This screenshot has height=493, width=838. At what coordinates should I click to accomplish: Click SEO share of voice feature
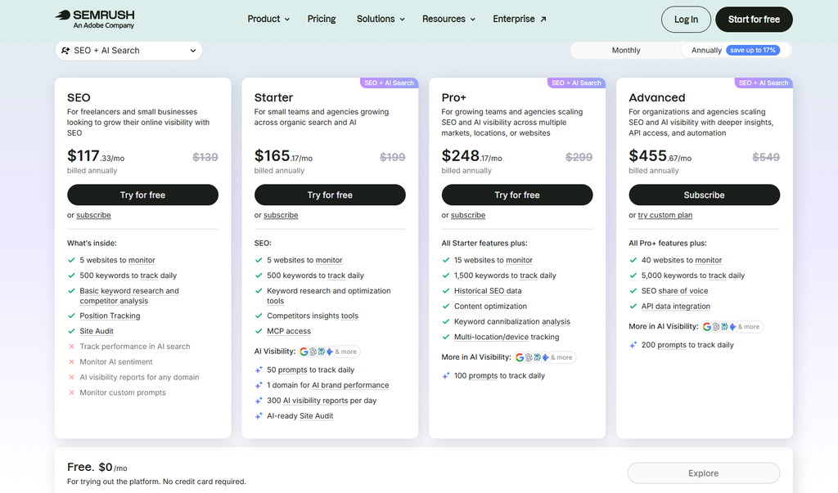click(x=674, y=290)
